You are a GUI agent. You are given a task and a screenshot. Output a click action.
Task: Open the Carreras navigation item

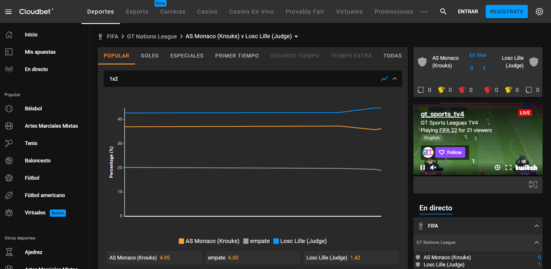(x=173, y=12)
